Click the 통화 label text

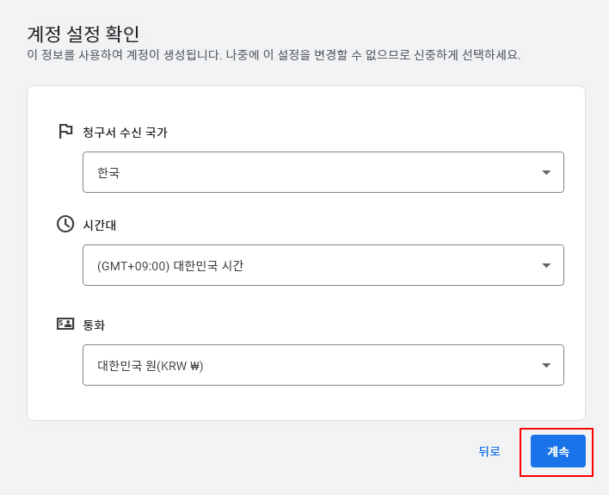point(94,325)
